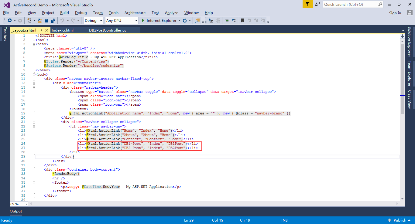
Task: Open the File menu
Action: [6, 13]
